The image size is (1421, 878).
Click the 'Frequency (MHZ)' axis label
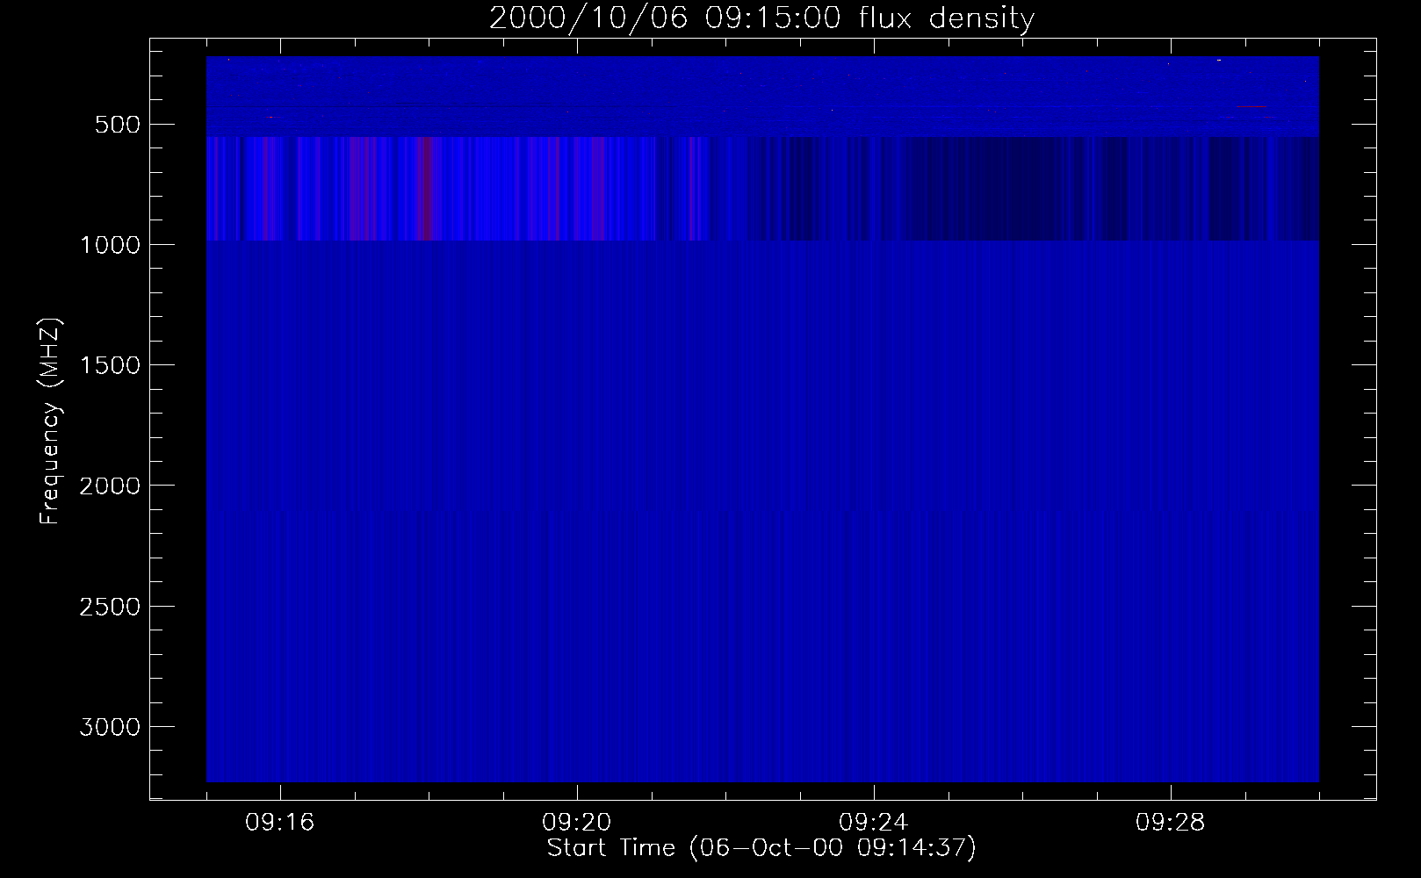51,421
